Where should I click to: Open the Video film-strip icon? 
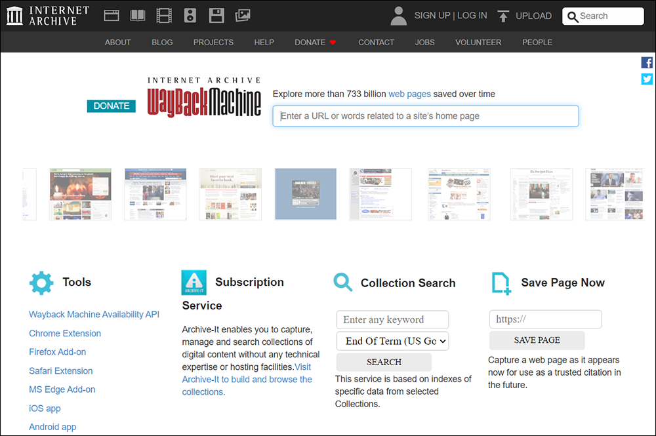(164, 16)
